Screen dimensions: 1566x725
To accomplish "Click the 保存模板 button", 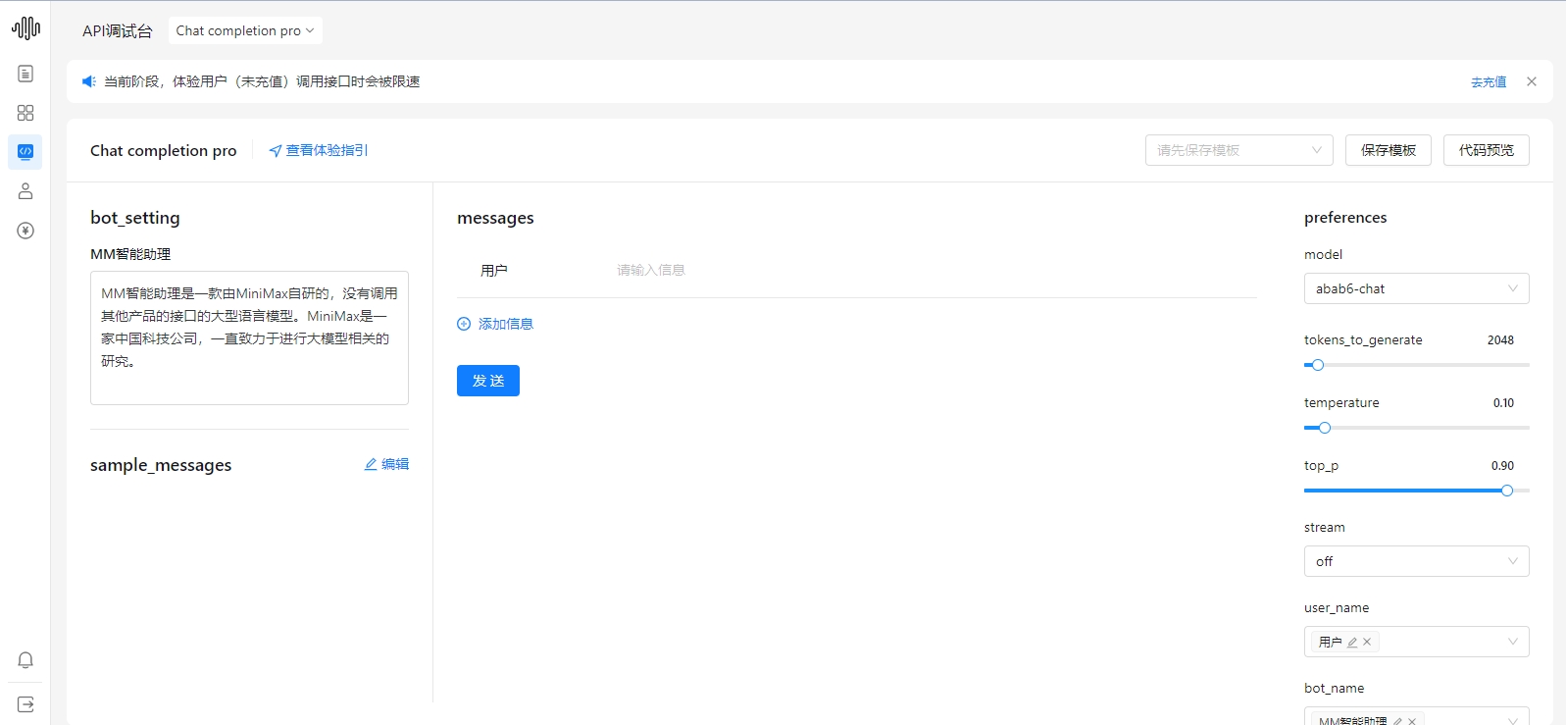I will point(1389,150).
